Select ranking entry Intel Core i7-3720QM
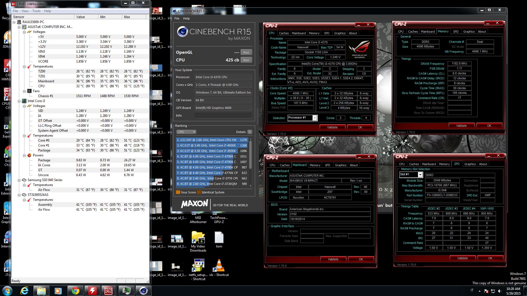 [212, 184]
